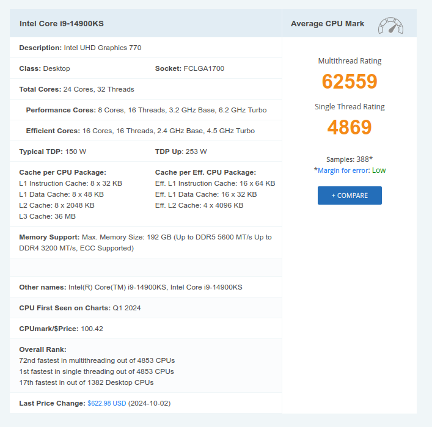Click the Other names line
The width and height of the screenshot is (432, 427).
point(131,287)
